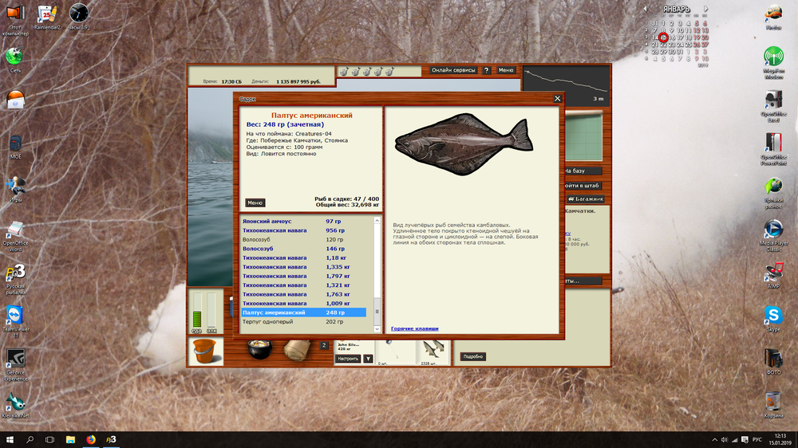Go to next month in calendar widget
This screenshot has height=448, width=798.
705,10
